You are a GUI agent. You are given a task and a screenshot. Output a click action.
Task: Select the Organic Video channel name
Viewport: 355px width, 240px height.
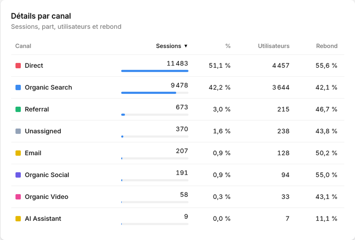pos(46,197)
